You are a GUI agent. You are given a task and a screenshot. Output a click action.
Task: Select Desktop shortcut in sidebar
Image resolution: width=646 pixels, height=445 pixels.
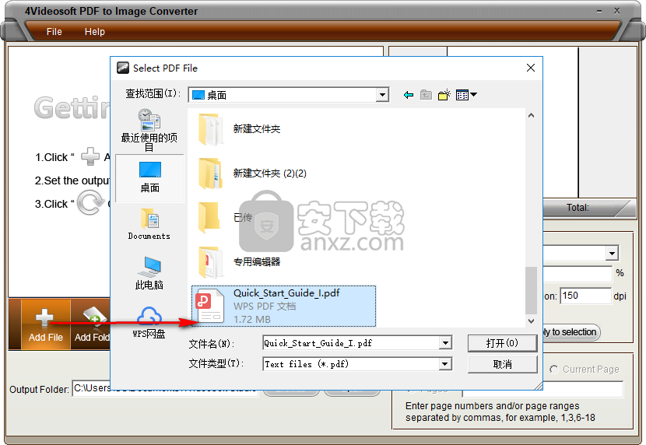[x=149, y=178]
